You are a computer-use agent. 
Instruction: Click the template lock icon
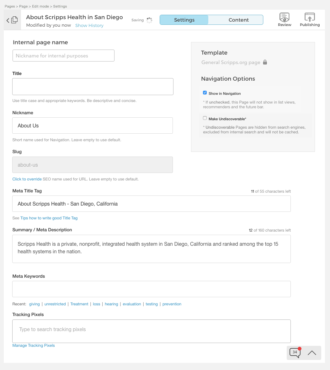(265, 62)
